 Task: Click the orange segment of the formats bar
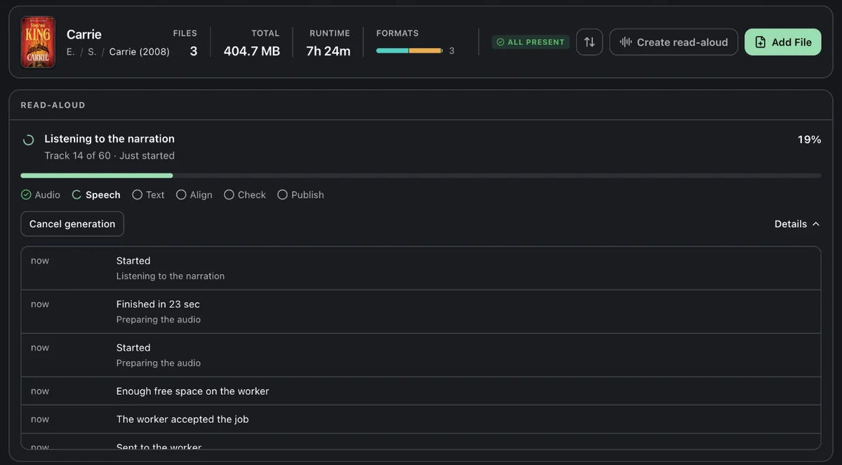coord(425,50)
